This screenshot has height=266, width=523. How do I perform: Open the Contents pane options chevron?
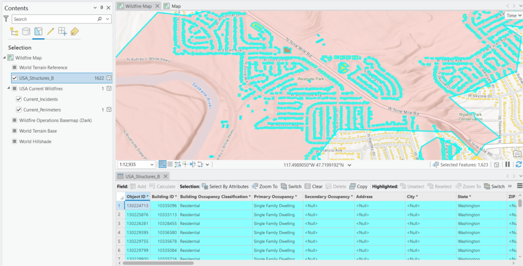pos(94,8)
